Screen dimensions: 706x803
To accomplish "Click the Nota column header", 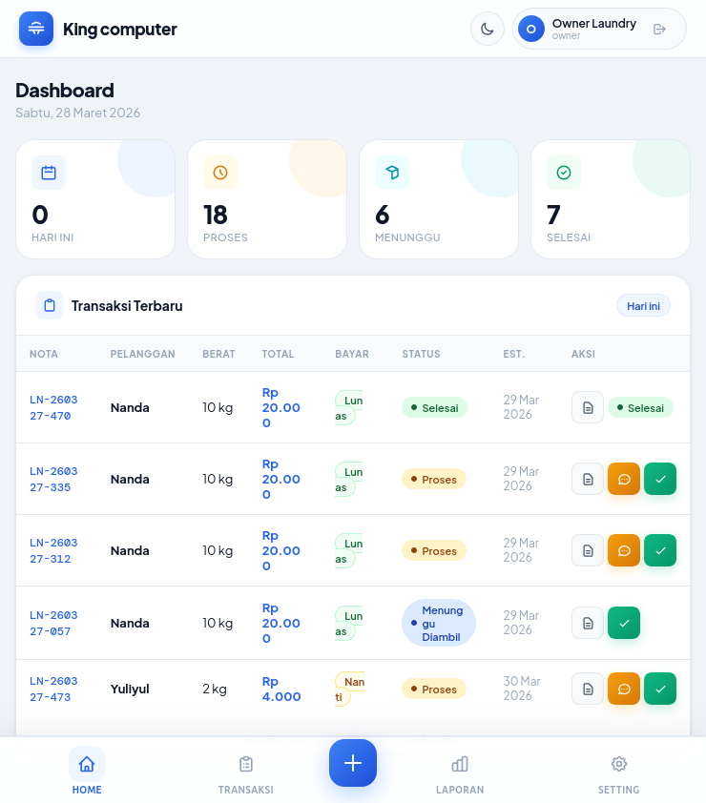I will pyautogui.click(x=44, y=354).
